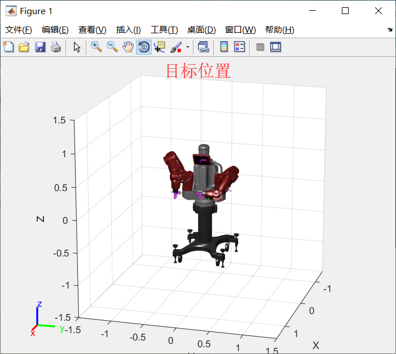Show plot tools and dock figure icon
Screen dimensions: 396x354
tap(275, 47)
